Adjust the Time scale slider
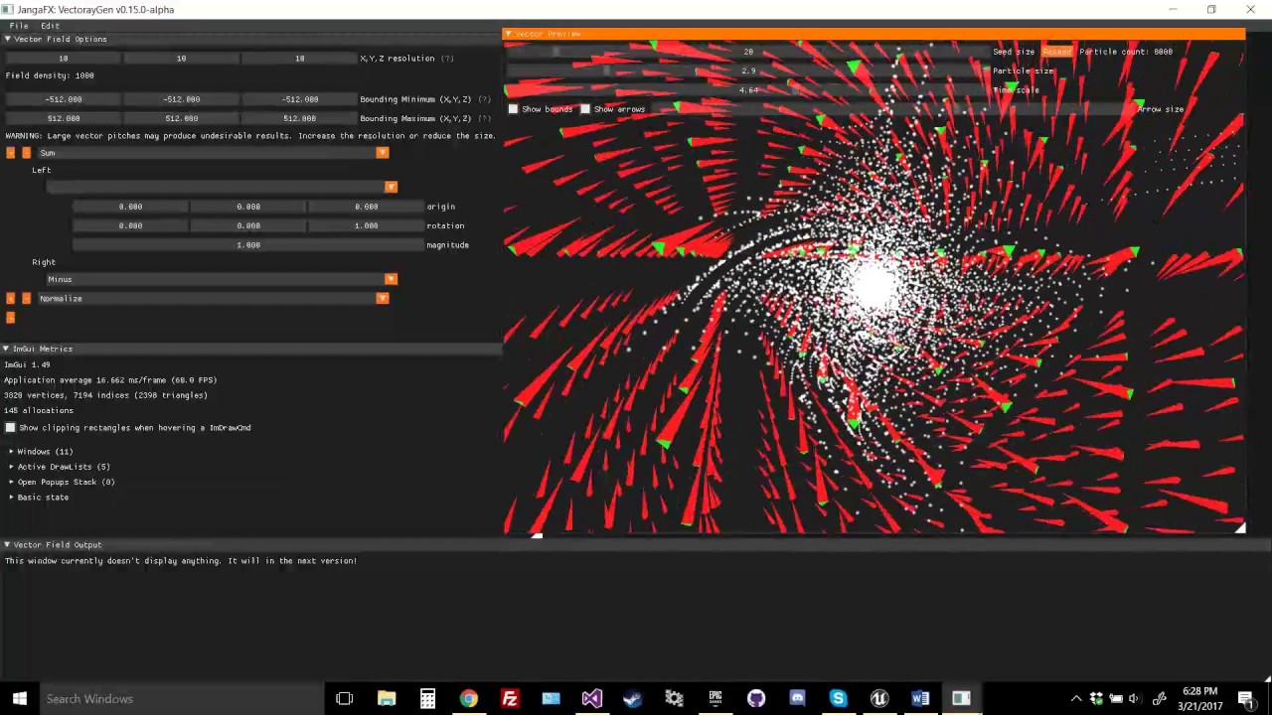 click(748, 89)
